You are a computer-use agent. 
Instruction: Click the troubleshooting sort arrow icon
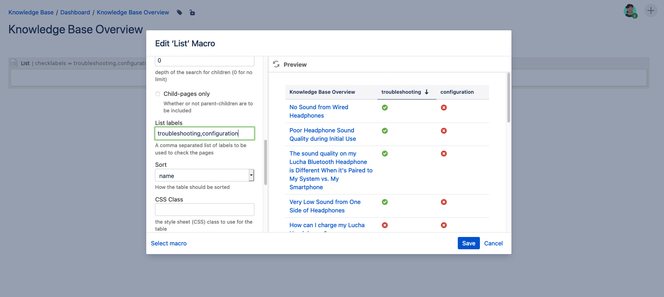point(427,92)
